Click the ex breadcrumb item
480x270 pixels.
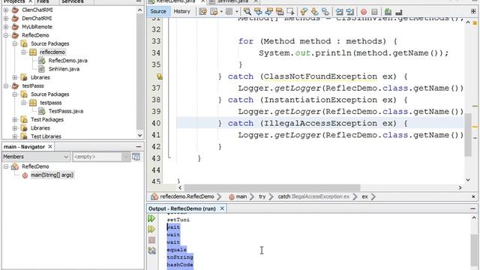pos(365,196)
